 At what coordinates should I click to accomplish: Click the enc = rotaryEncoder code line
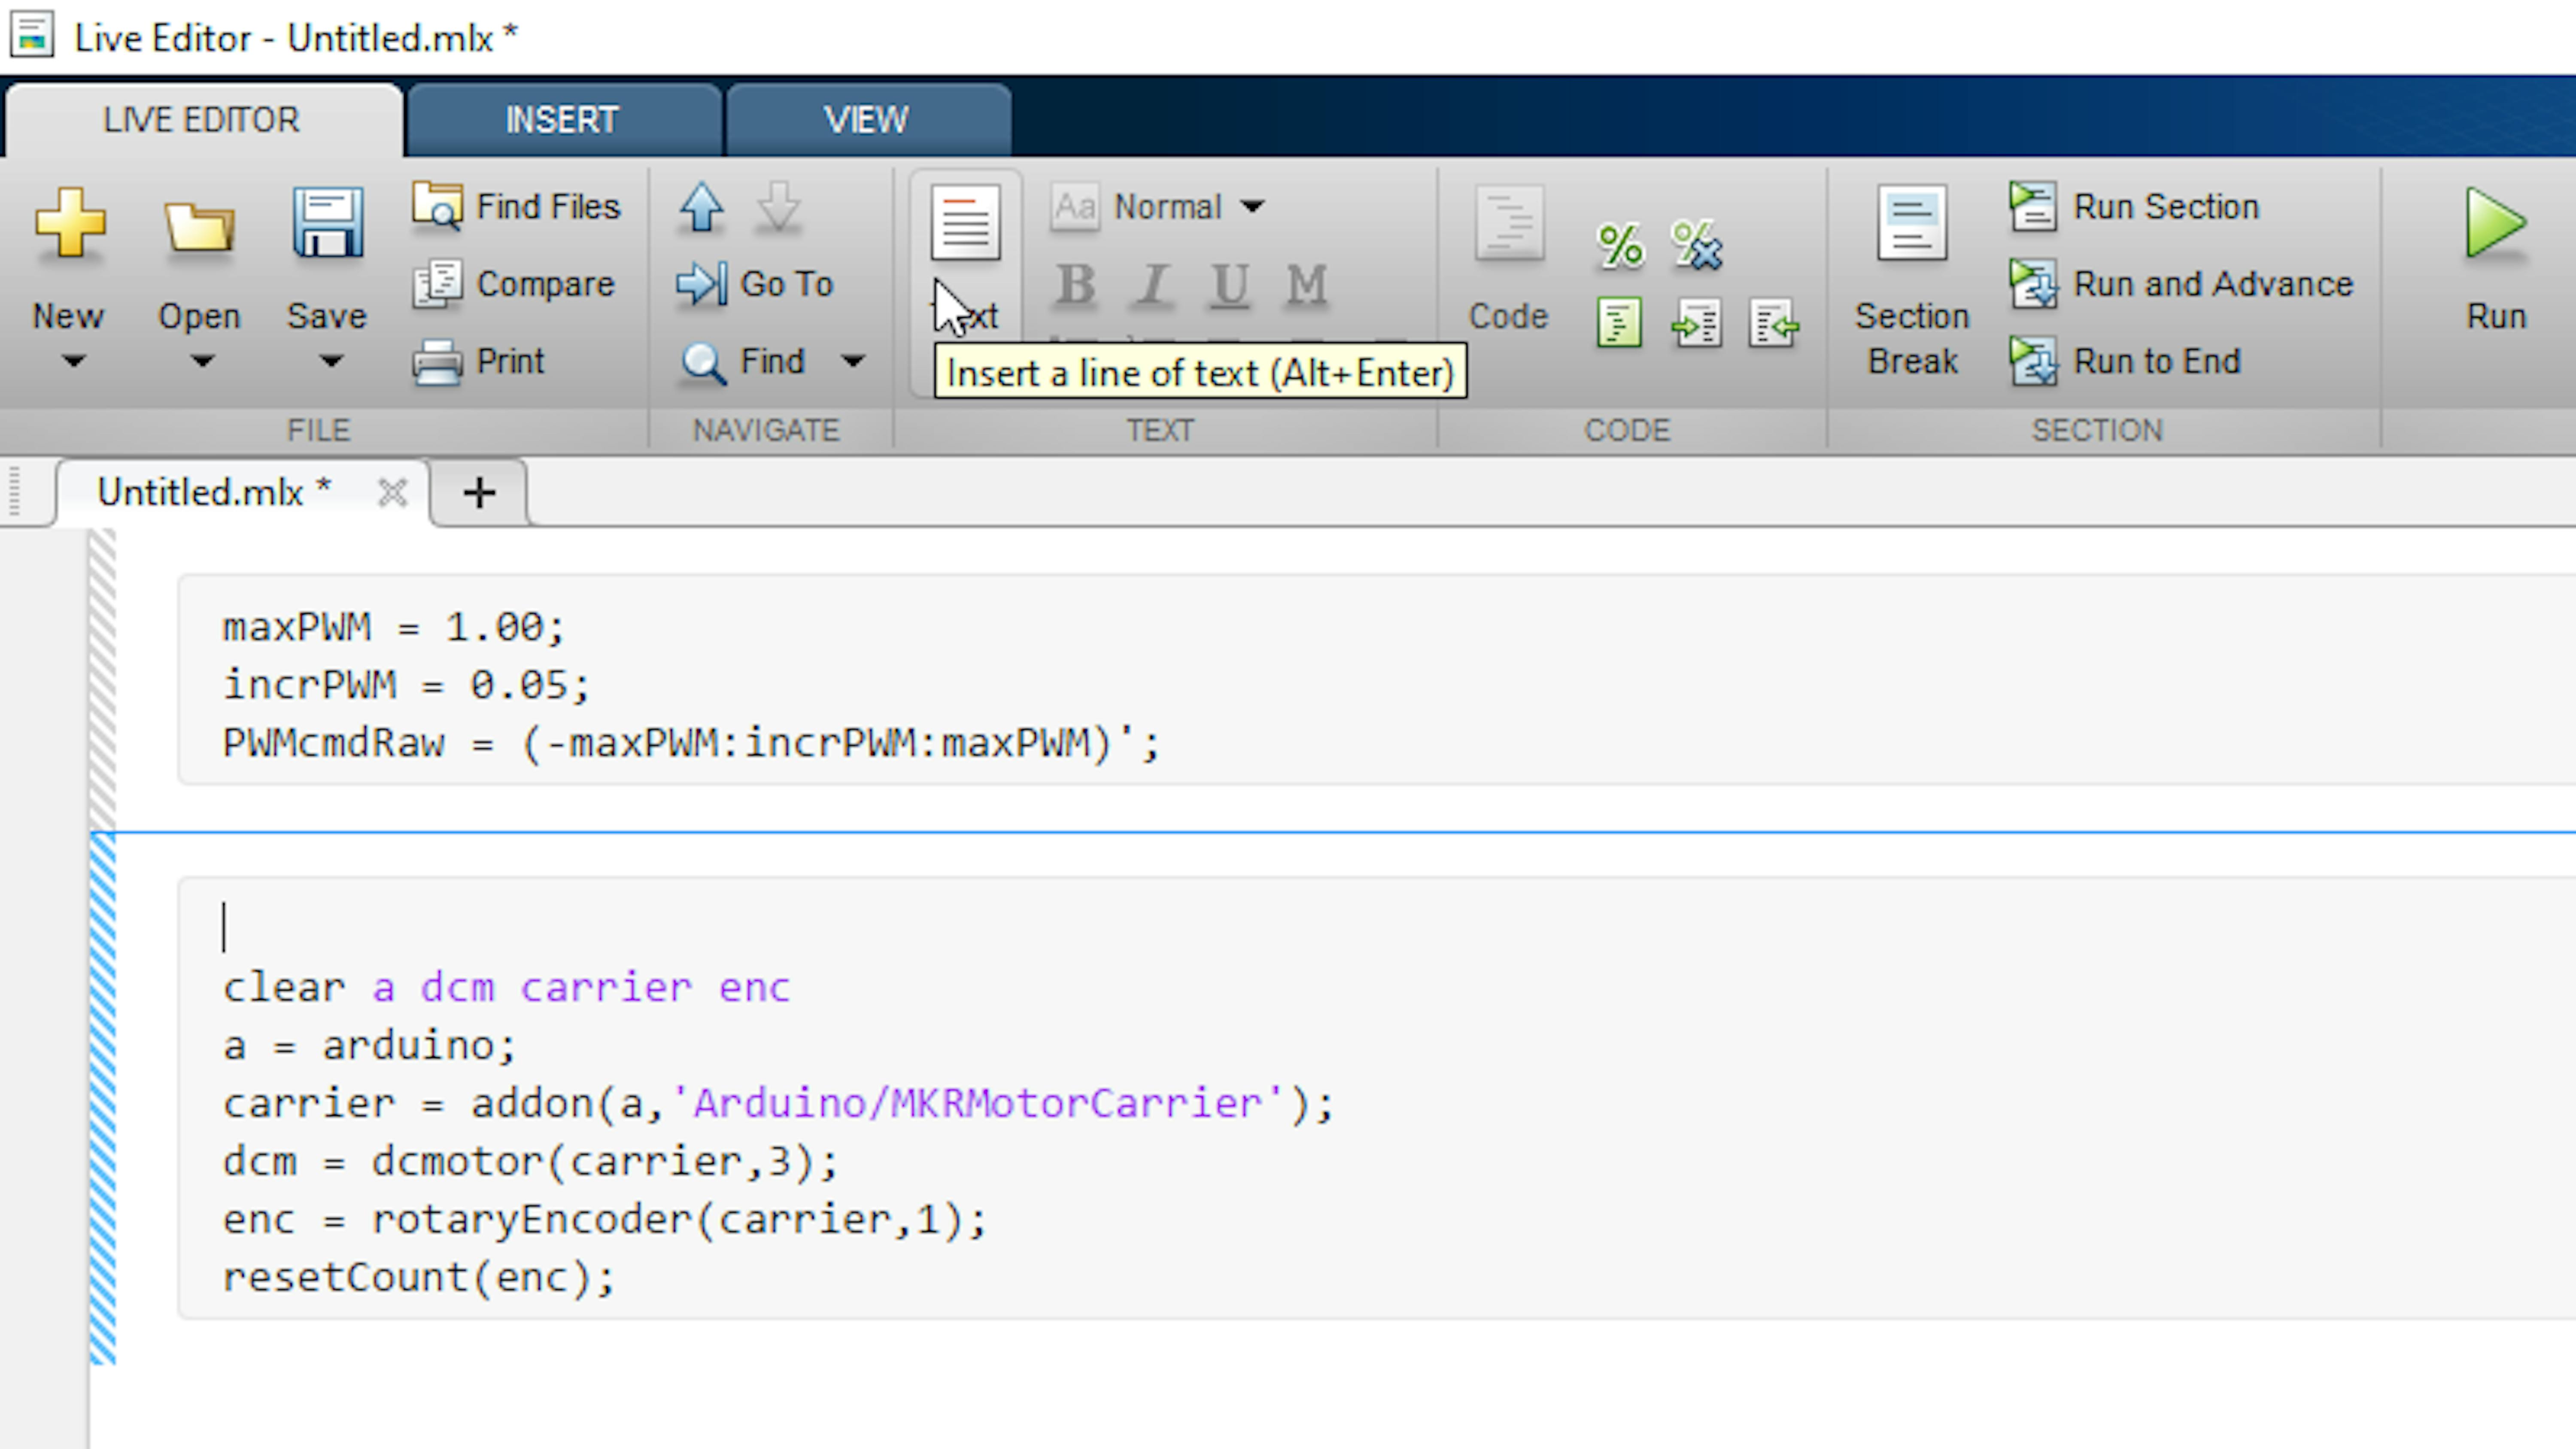[x=604, y=1220]
